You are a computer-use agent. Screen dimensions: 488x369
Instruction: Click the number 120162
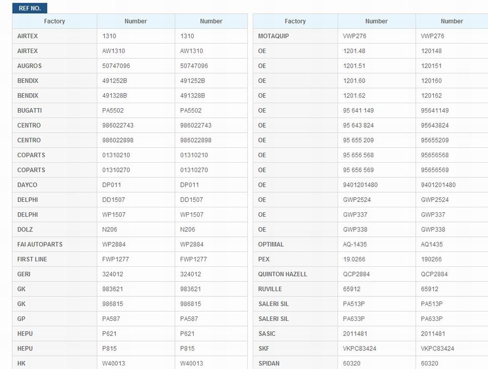tap(431, 96)
